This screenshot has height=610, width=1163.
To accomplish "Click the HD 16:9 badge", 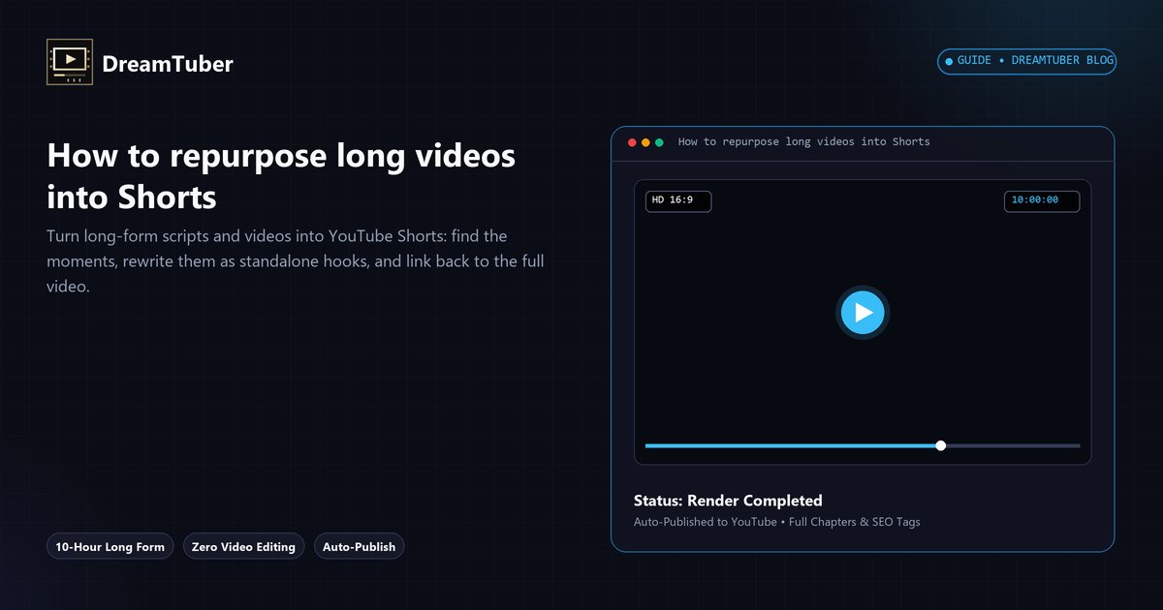I will 678,200.
